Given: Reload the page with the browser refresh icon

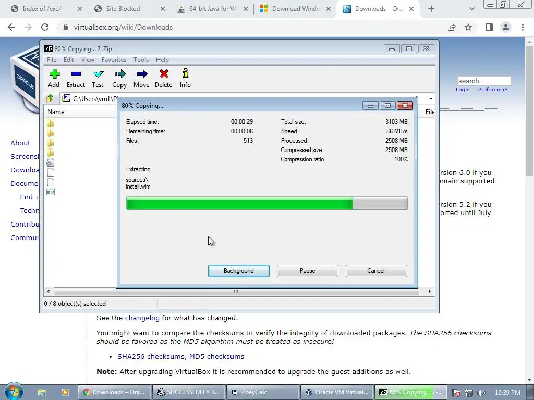Looking at the screenshot, I should [x=45, y=27].
